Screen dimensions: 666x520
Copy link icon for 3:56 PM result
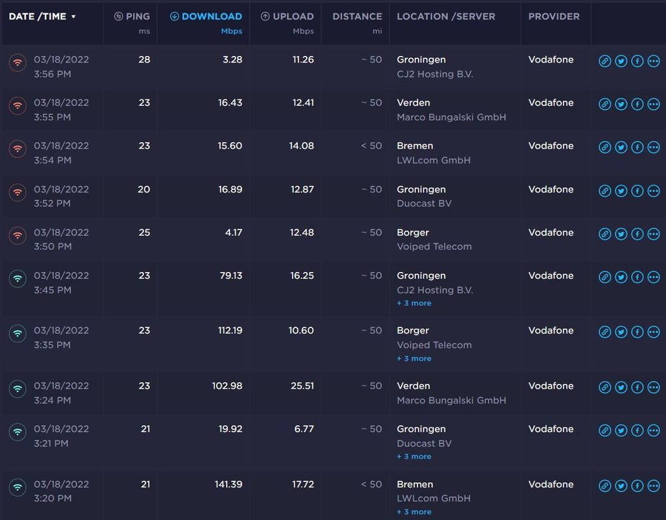[x=605, y=61]
